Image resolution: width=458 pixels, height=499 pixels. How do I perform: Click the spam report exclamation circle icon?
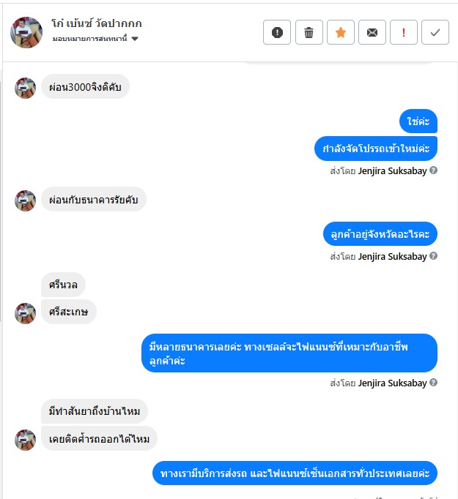277,32
